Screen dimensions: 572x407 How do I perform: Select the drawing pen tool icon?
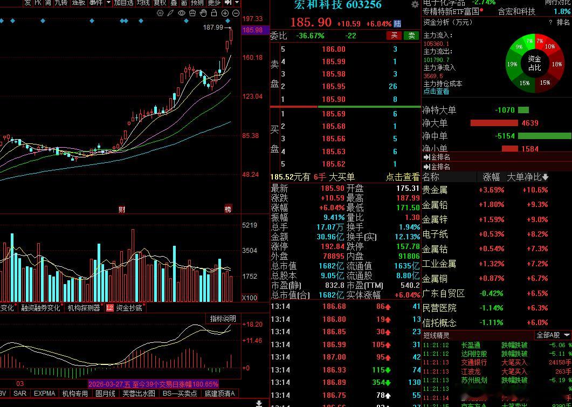coord(170,13)
